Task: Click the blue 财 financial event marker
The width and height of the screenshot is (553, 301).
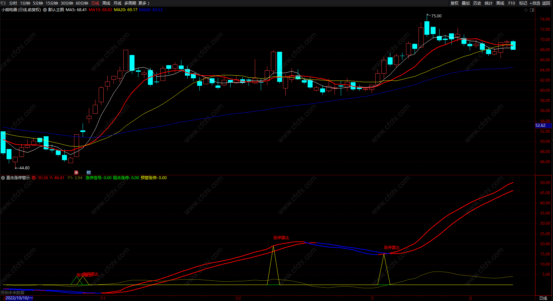Action: point(89,173)
